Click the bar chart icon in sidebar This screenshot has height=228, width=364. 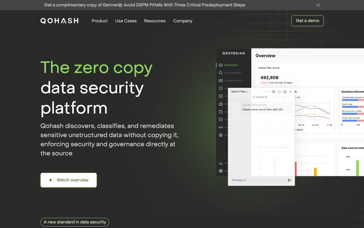221,104
